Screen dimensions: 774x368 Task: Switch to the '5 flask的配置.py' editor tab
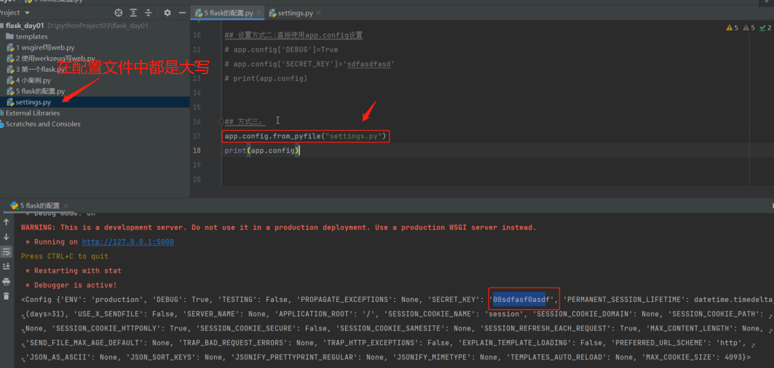228,13
